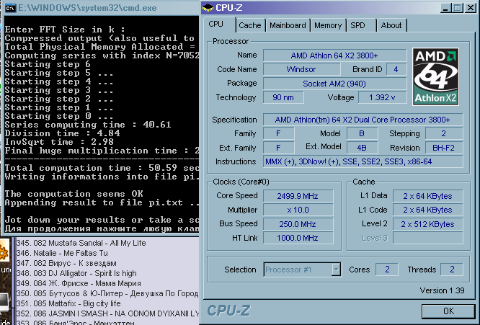The image size is (480, 325).
Task: Click the OK button in CPU-Z
Action: [448, 311]
